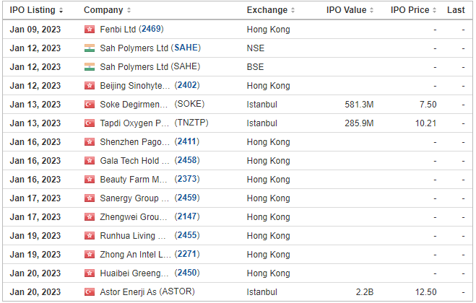
Task: Select company name Beauty Farm M...
Action: click(134, 180)
